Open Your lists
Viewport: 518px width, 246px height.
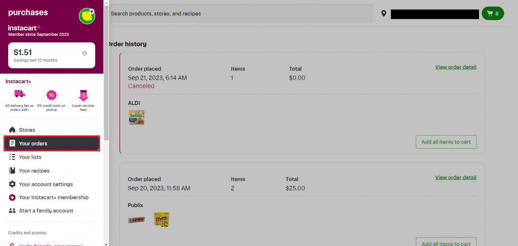pyautogui.click(x=30, y=157)
